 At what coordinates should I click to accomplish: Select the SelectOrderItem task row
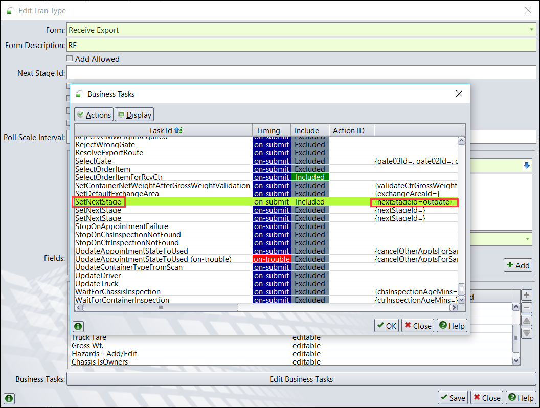click(x=266, y=169)
